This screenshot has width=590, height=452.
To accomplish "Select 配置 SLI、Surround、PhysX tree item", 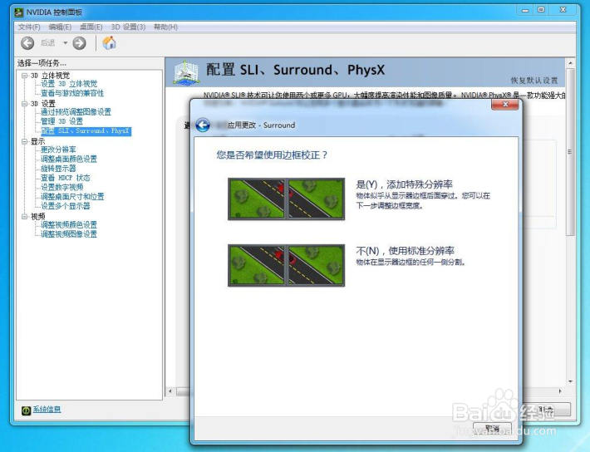I will [x=86, y=131].
